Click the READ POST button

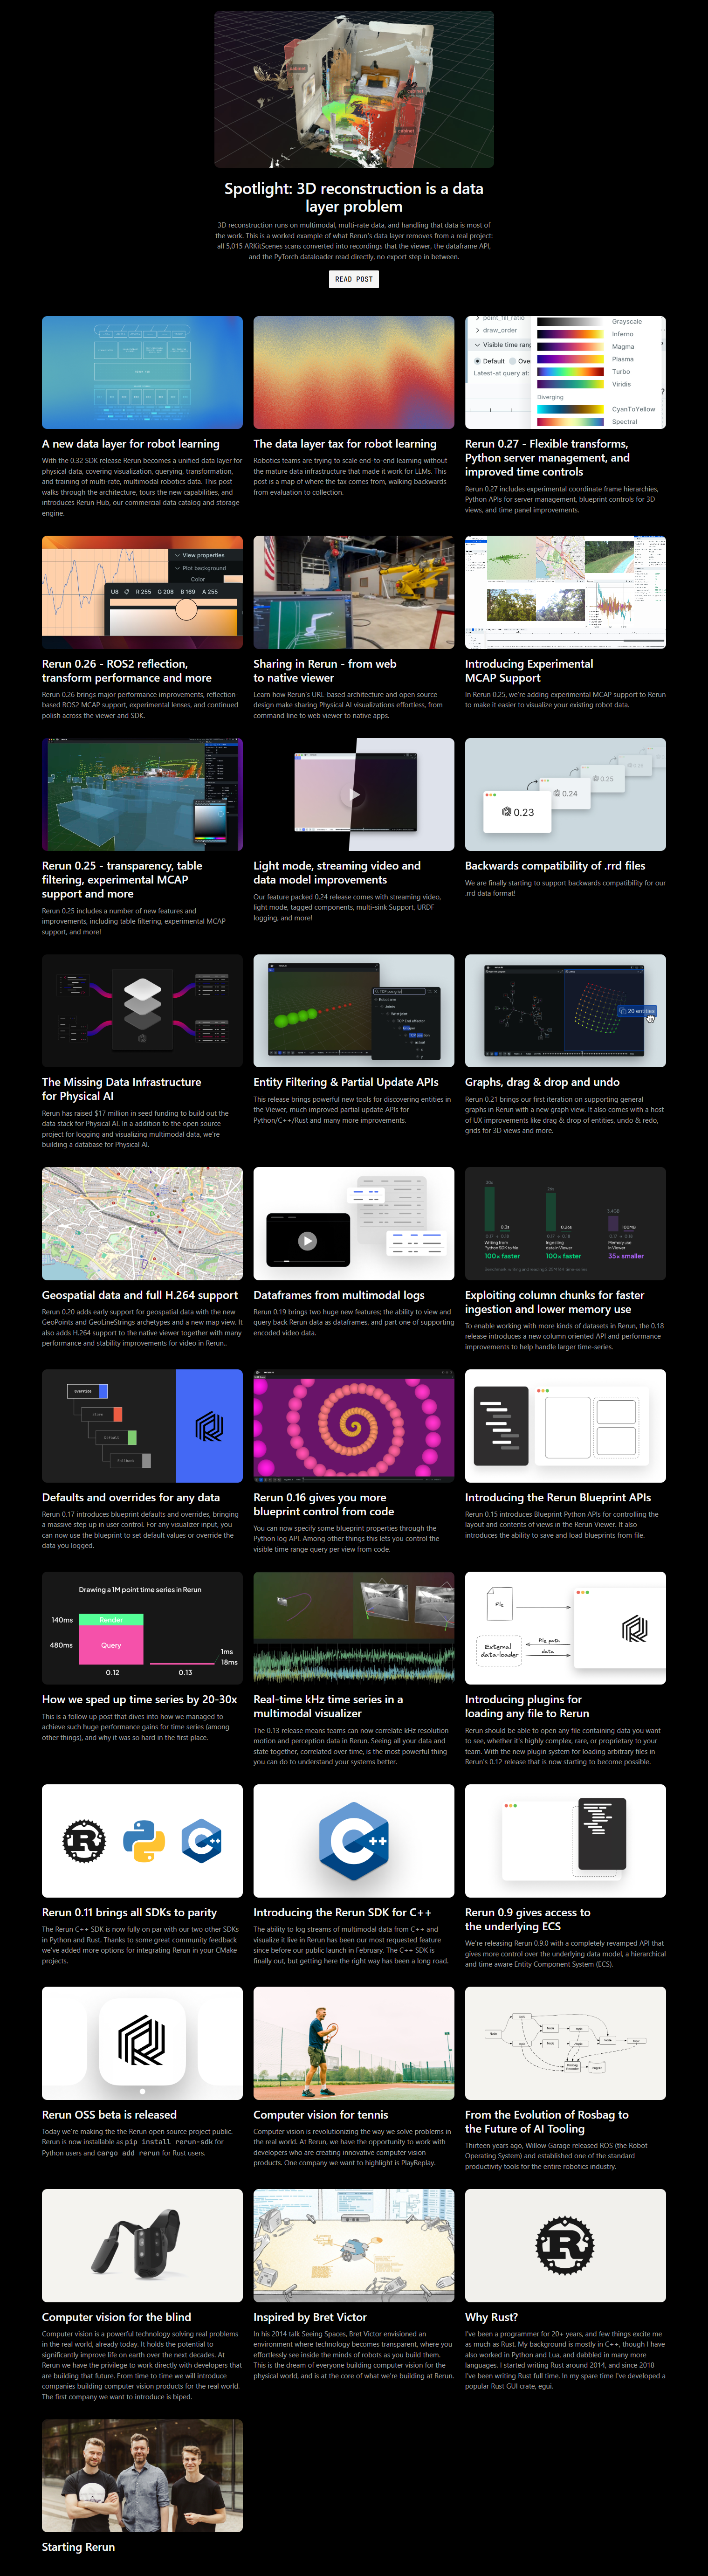[x=354, y=279]
